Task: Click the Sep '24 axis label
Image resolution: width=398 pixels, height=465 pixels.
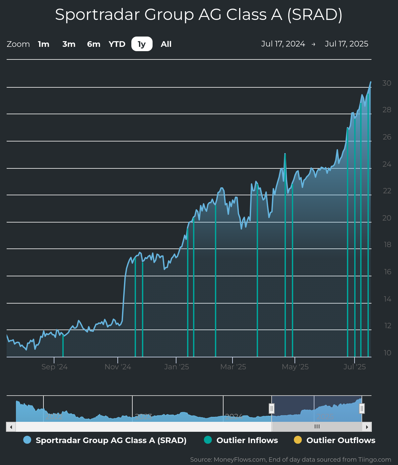Action: [54, 367]
